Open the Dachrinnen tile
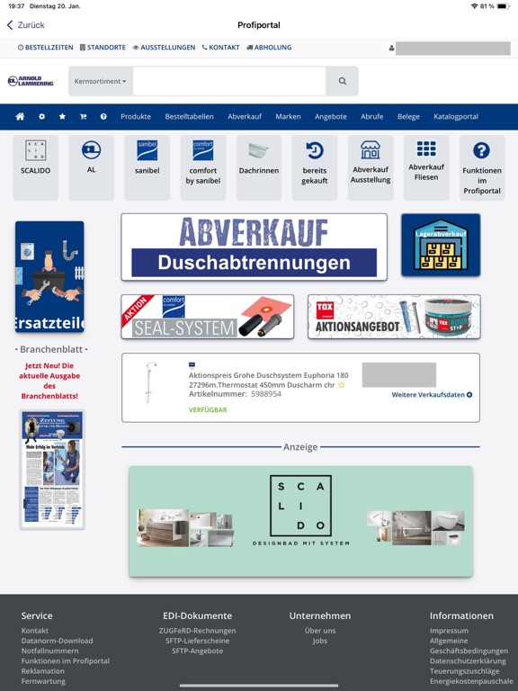The image size is (518, 691). point(259,168)
